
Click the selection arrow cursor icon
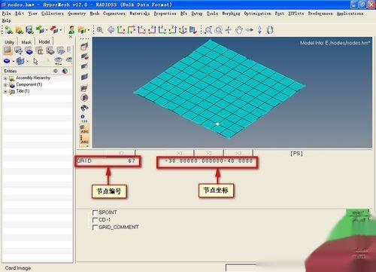point(35,61)
